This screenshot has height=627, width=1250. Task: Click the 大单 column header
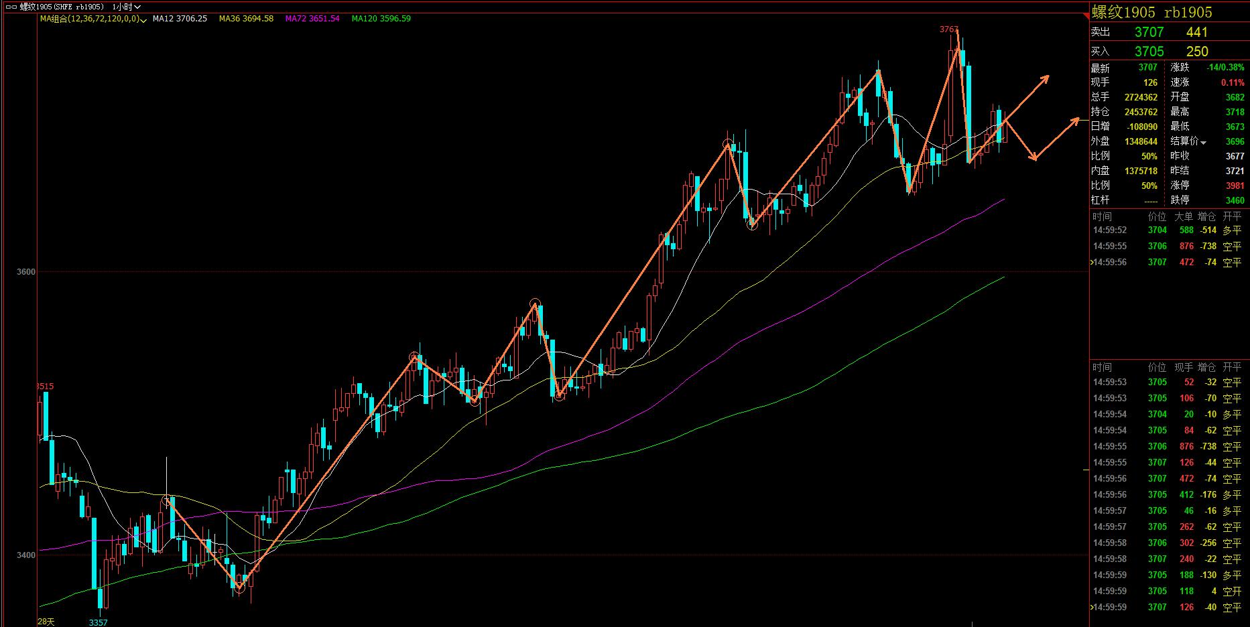coord(1184,216)
